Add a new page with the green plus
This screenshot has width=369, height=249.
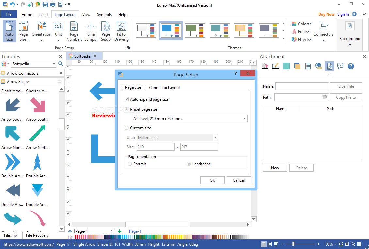pos(119,231)
